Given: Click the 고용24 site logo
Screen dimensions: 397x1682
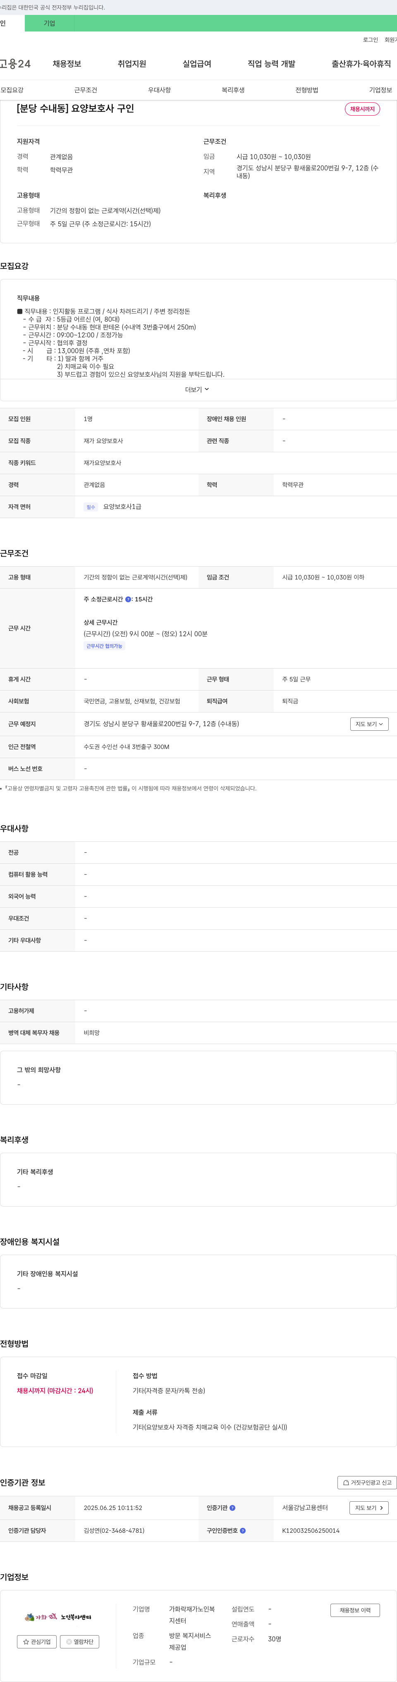Looking at the screenshot, I should (x=15, y=64).
